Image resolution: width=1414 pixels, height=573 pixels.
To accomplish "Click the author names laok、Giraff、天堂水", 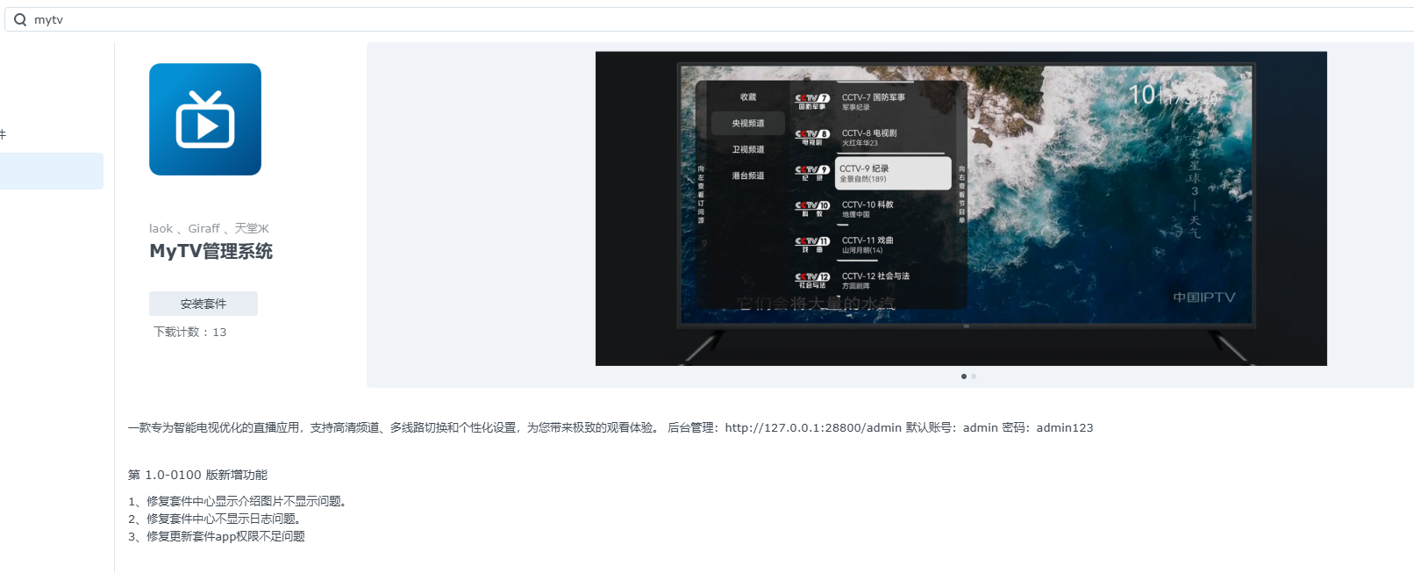I will pos(209,228).
